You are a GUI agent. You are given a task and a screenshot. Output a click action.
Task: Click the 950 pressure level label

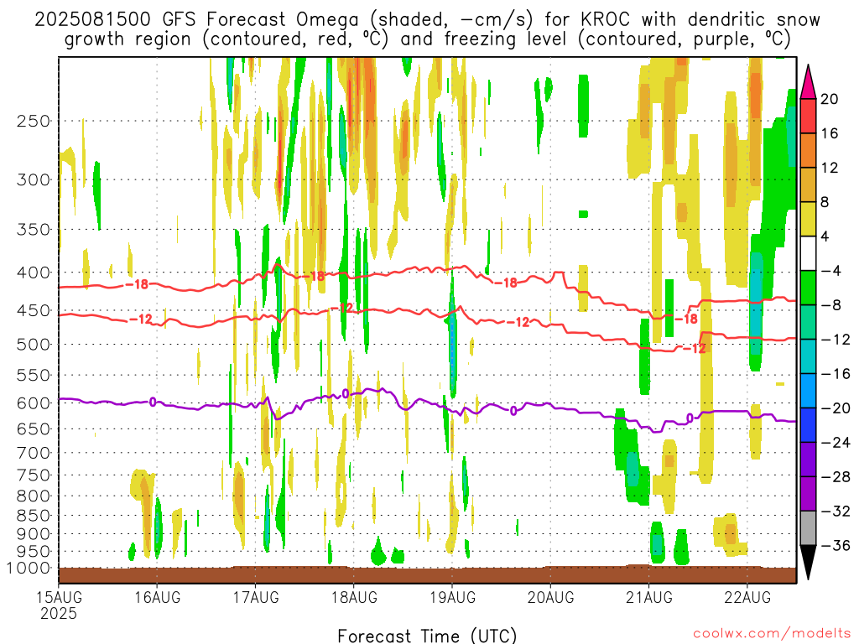pos(34,552)
